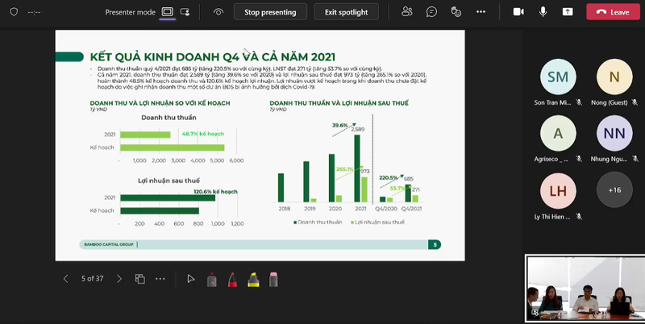Screen dimensions: 645x324
Task: Open the slide grid view
Action: pyautogui.click(x=139, y=279)
